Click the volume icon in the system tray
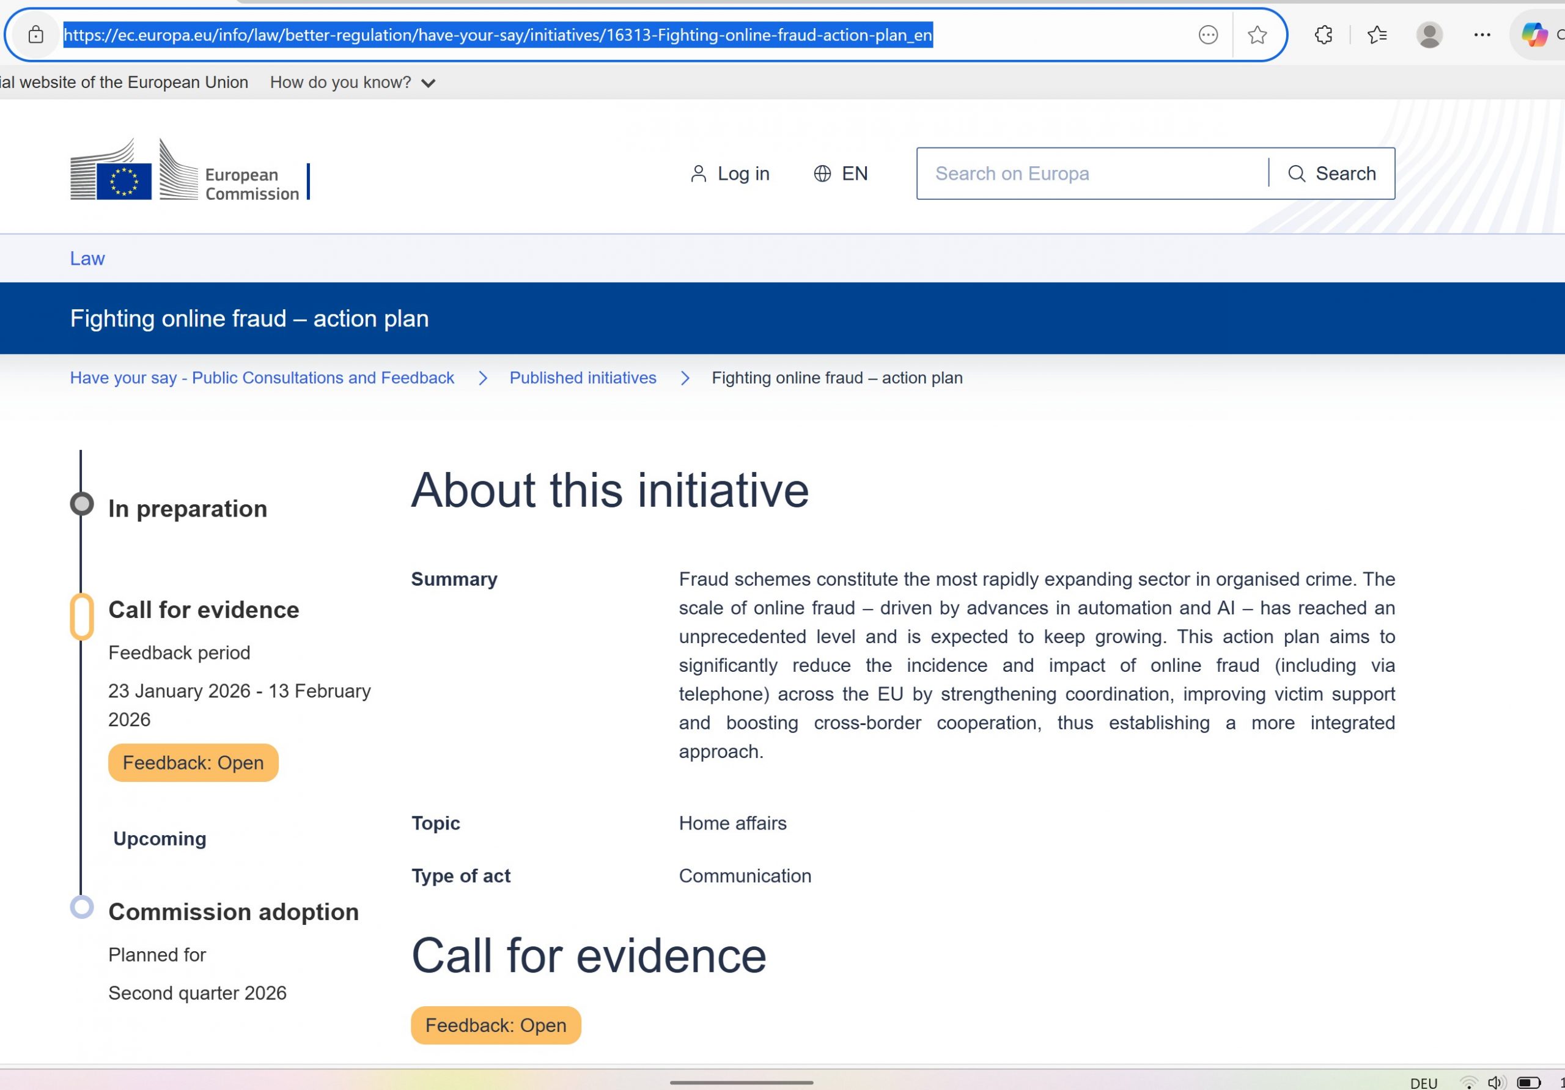Viewport: 1565px width, 1090px height. click(1495, 1083)
